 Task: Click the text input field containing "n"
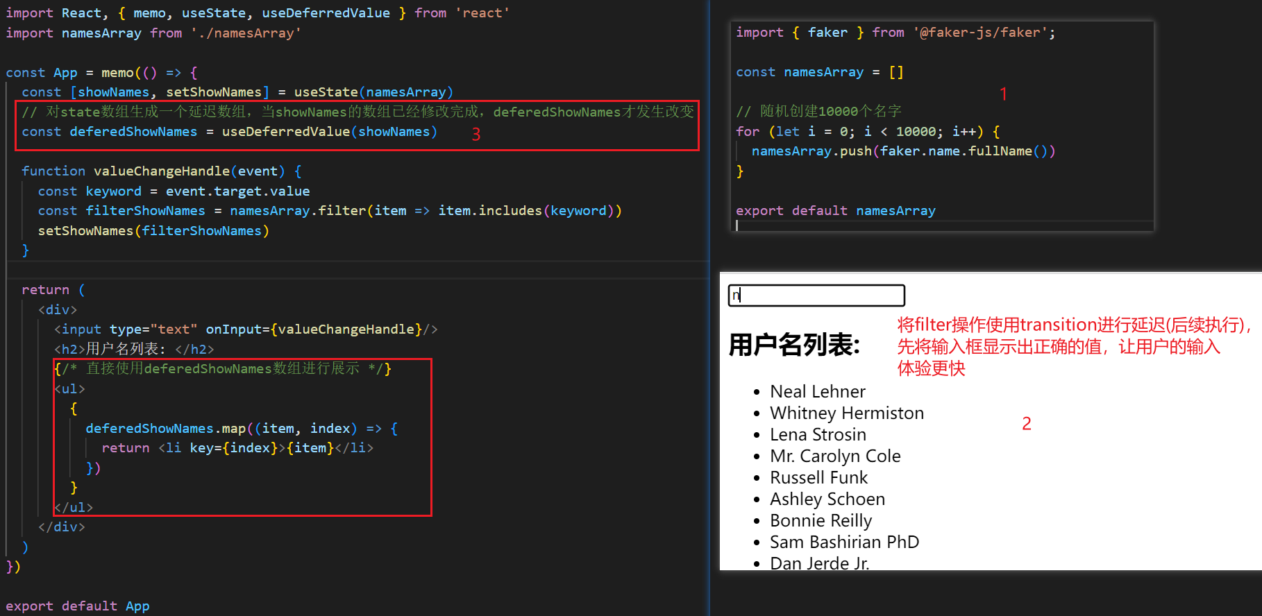[816, 296]
